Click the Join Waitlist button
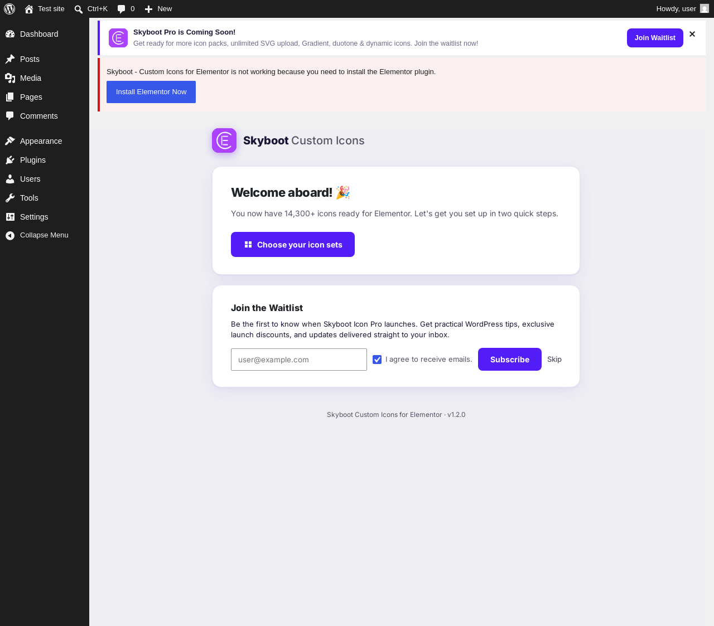The image size is (714, 626). [655, 38]
